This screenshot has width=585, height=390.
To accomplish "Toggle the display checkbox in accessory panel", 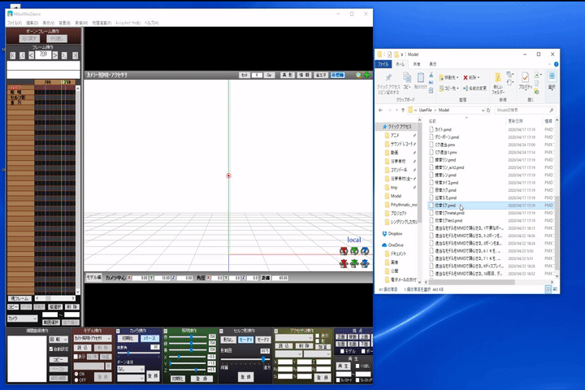I will (318, 336).
